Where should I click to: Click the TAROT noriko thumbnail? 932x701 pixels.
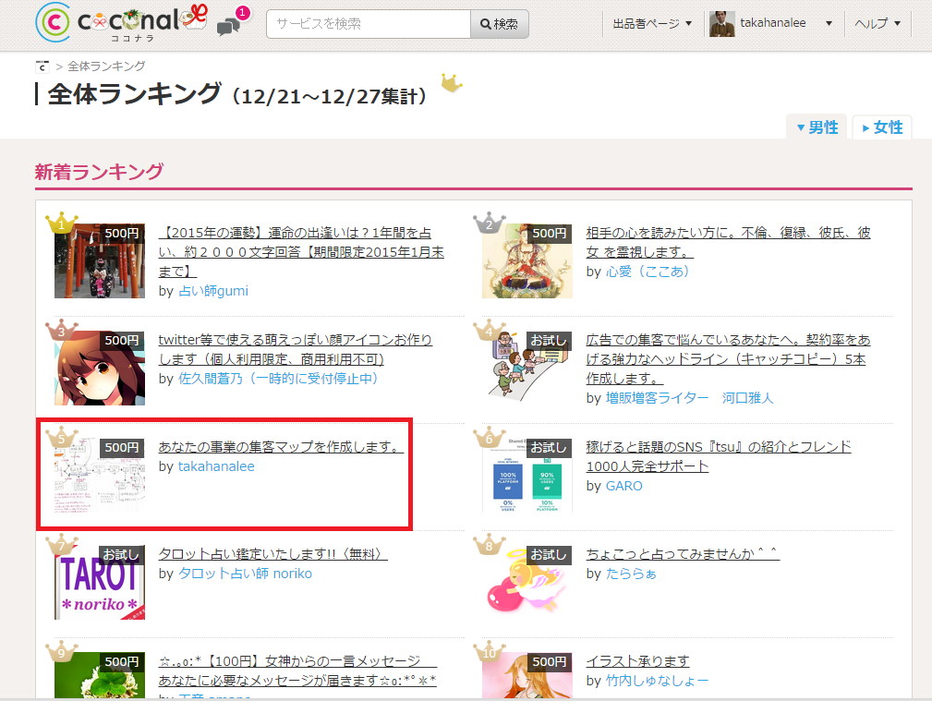(99, 582)
